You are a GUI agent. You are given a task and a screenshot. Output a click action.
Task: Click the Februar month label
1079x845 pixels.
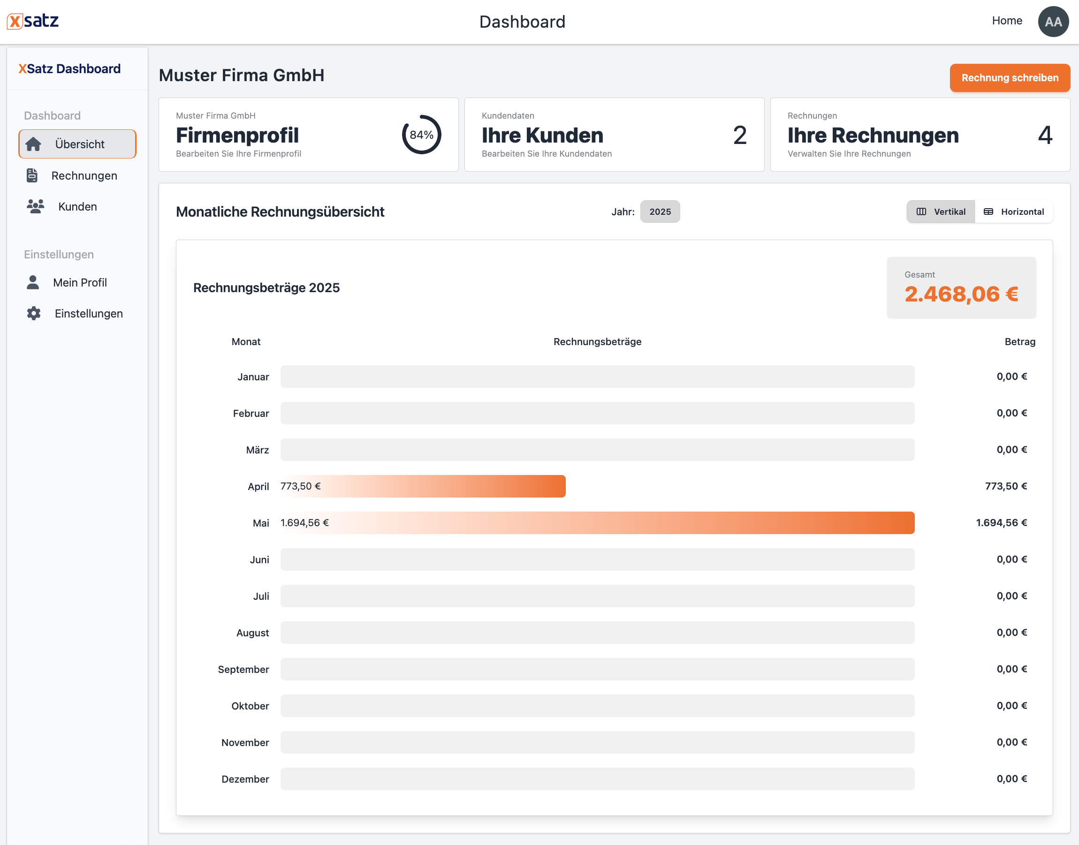(251, 413)
